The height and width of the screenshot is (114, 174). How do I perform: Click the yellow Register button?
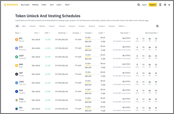[x=153, y=5]
